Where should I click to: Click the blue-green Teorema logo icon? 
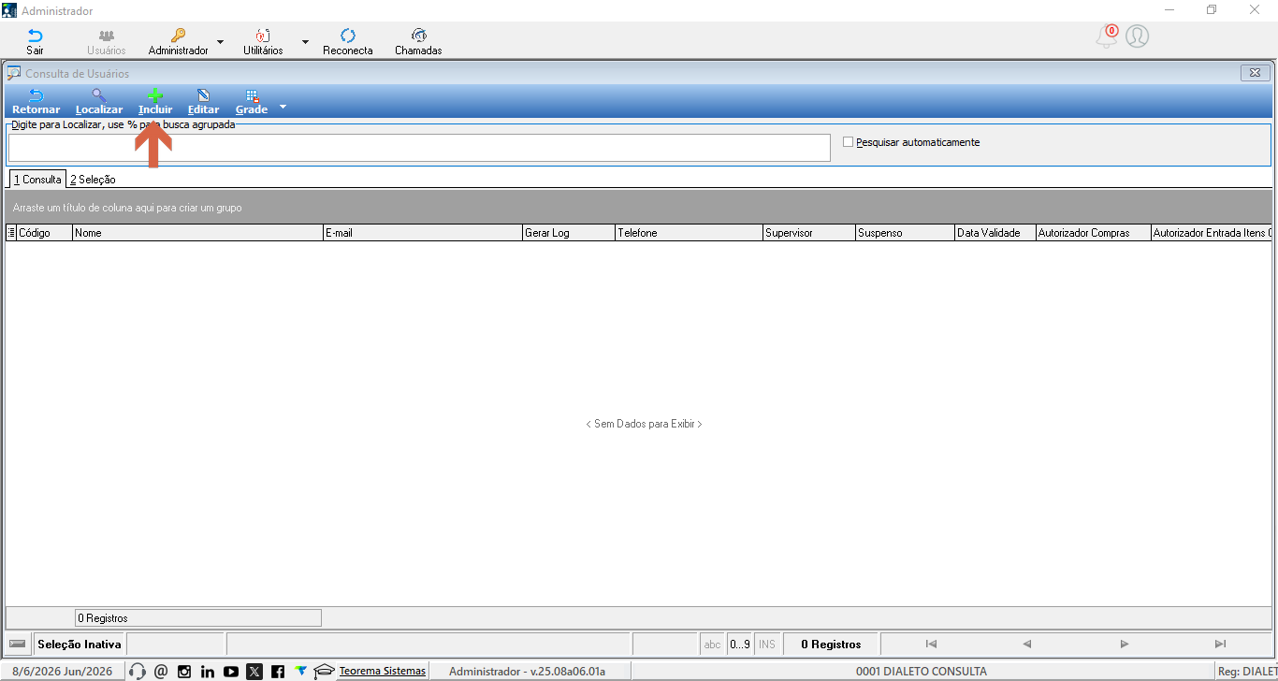(x=300, y=671)
